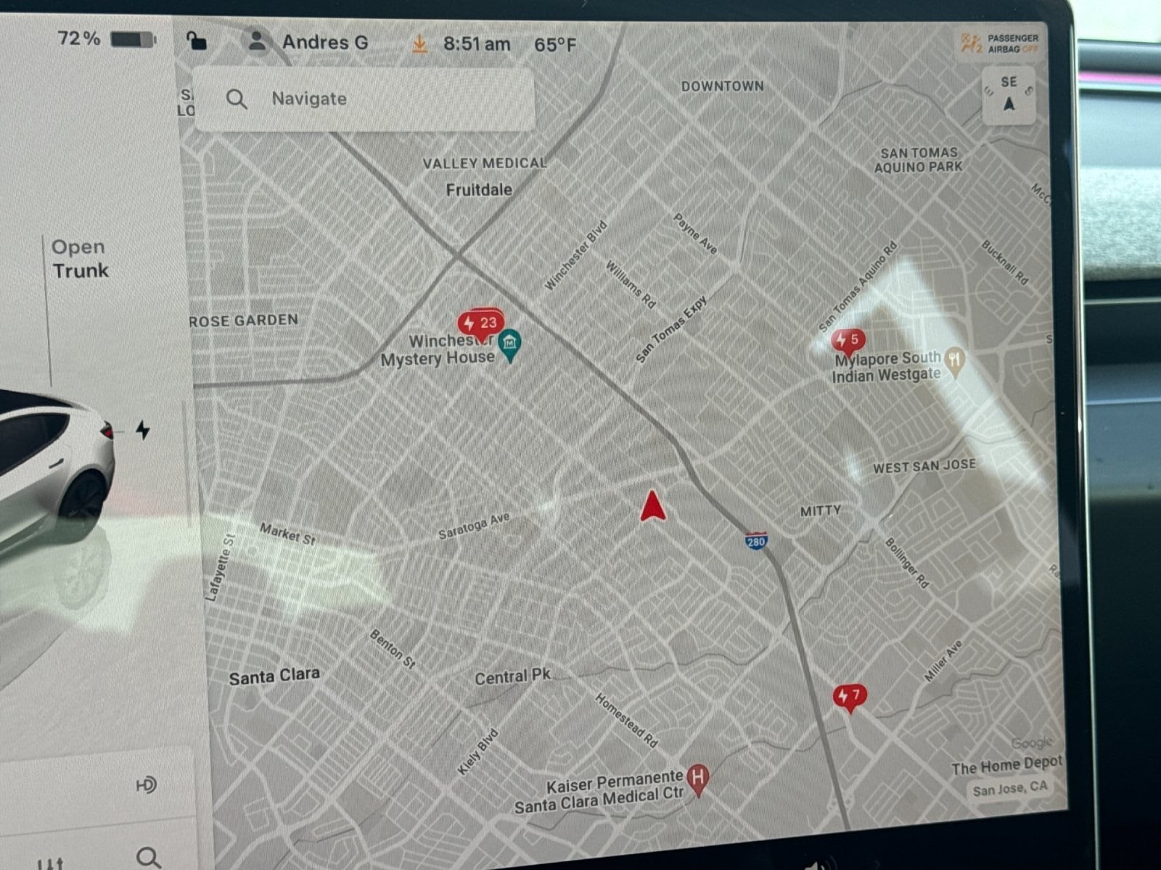Tap the Mylapore South Indian restaurant pin
Screen dimensions: 1161x870
(956, 361)
